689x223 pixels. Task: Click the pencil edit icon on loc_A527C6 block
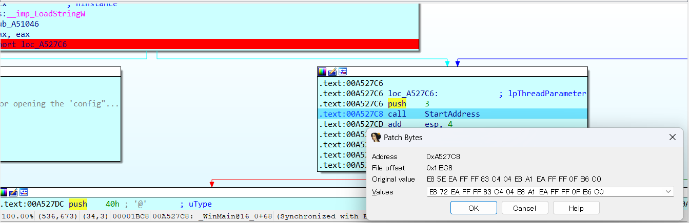(332, 72)
